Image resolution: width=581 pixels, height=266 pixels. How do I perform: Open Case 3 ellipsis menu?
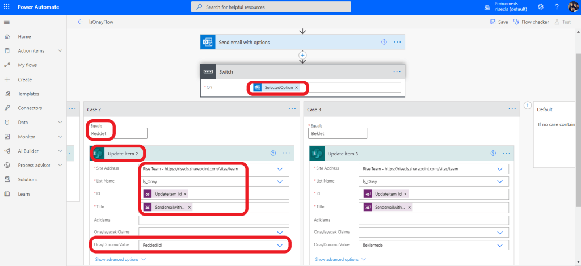pyautogui.click(x=512, y=109)
